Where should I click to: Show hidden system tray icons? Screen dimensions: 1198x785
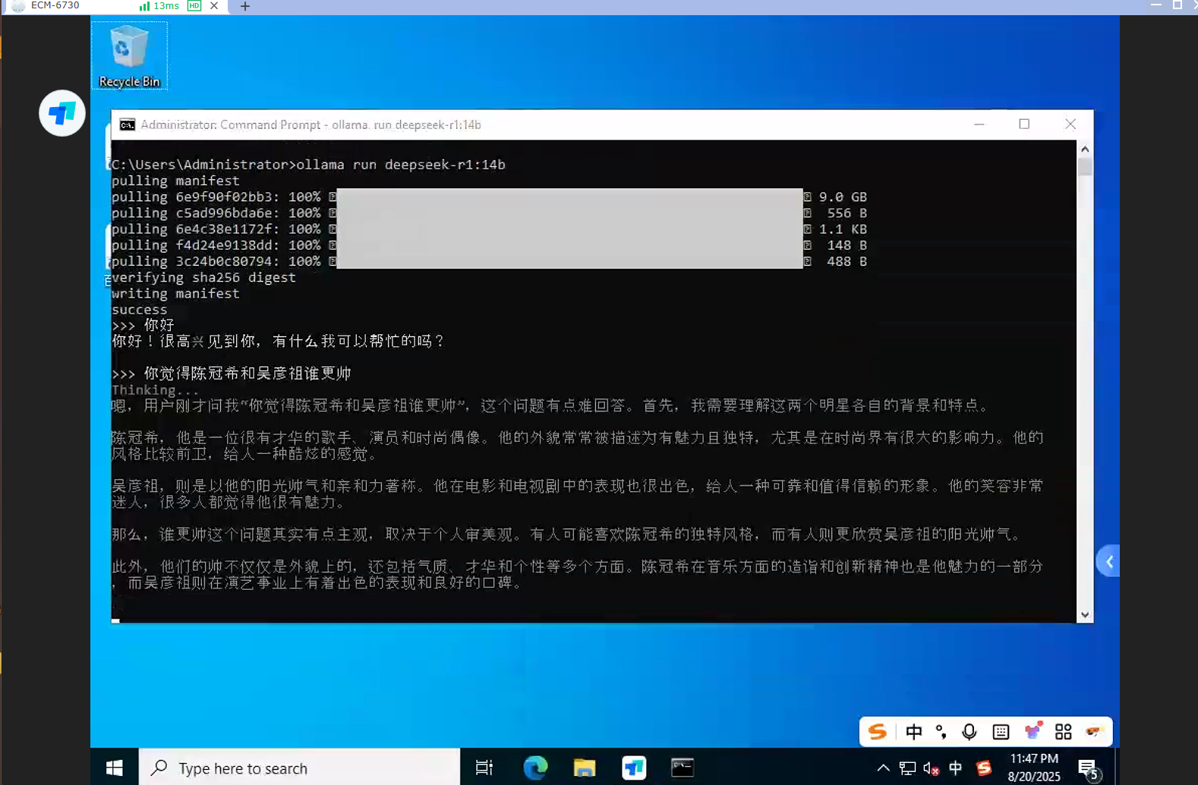pyautogui.click(x=883, y=768)
